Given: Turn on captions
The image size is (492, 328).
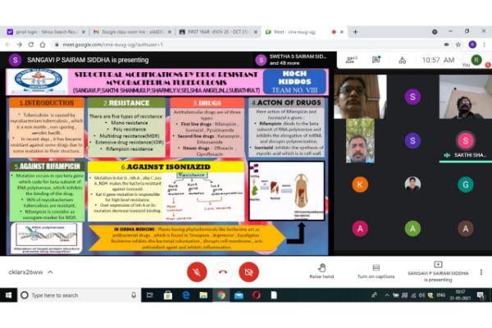Looking at the screenshot, I should tap(376, 270).
